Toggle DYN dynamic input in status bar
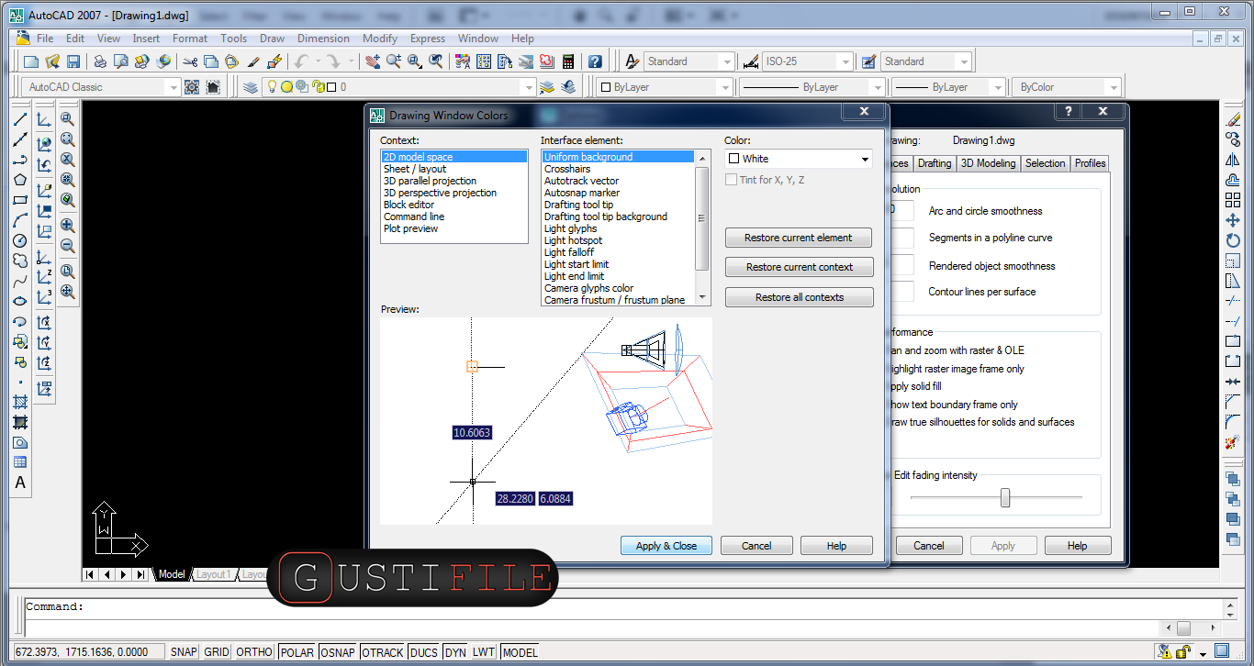The image size is (1254, 666). click(455, 652)
